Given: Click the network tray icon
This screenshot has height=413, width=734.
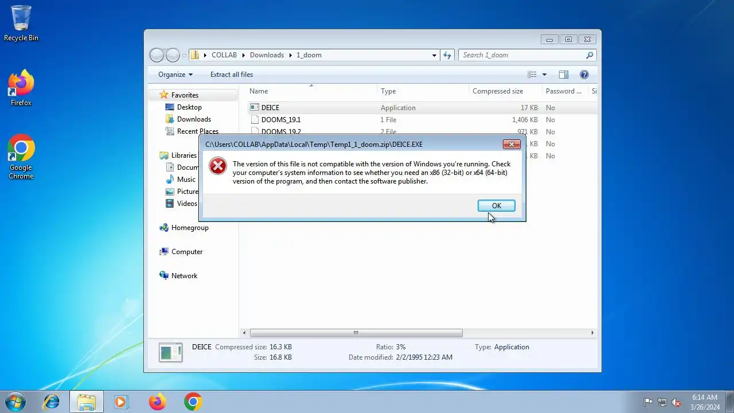Looking at the screenshot, I should [x=662, y=402].
